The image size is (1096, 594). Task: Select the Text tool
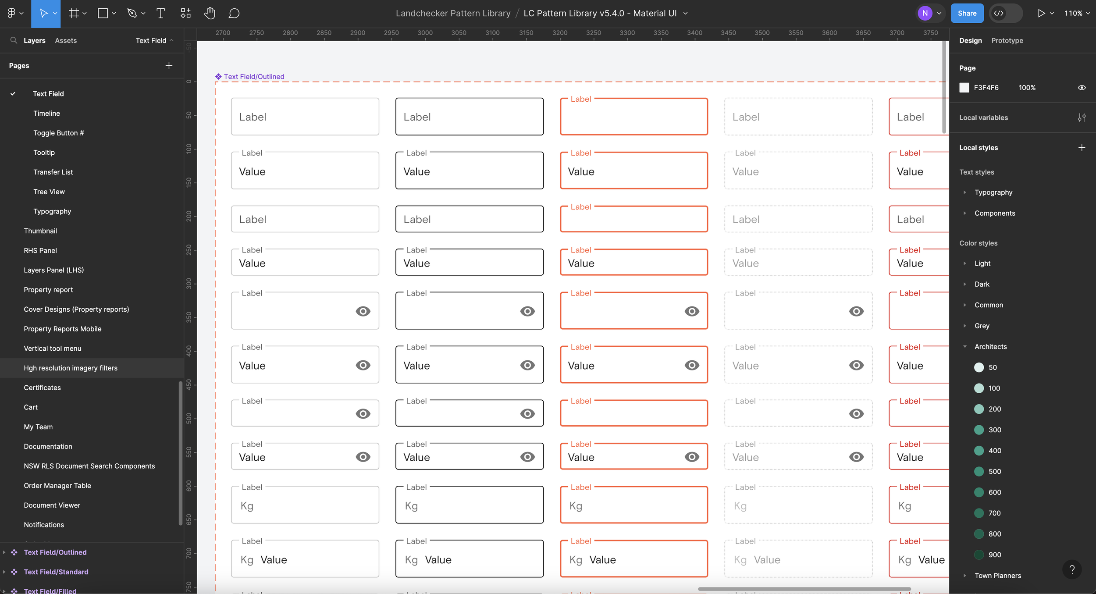coord(160,13)
